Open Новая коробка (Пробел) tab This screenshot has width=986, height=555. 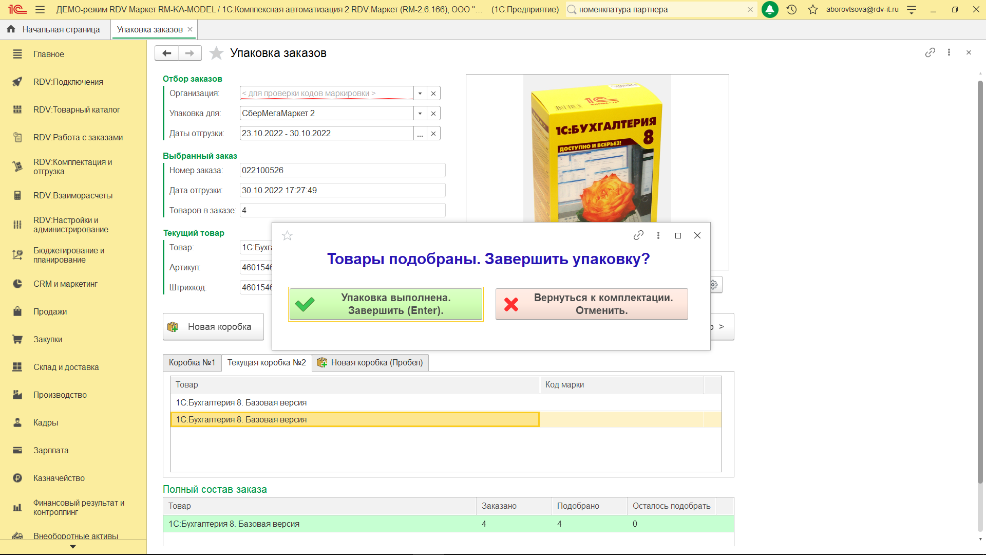click(370, 362)
